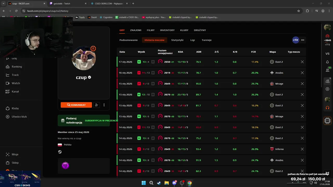Click the add-friend icon beside KOMUNIKAT
The image size is (333, 187).
(97, 105)
